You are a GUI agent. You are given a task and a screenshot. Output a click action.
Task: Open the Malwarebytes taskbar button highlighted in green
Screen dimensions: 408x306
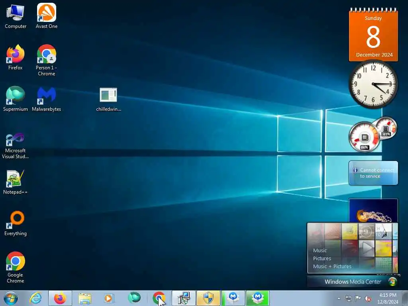pos(258,298)
